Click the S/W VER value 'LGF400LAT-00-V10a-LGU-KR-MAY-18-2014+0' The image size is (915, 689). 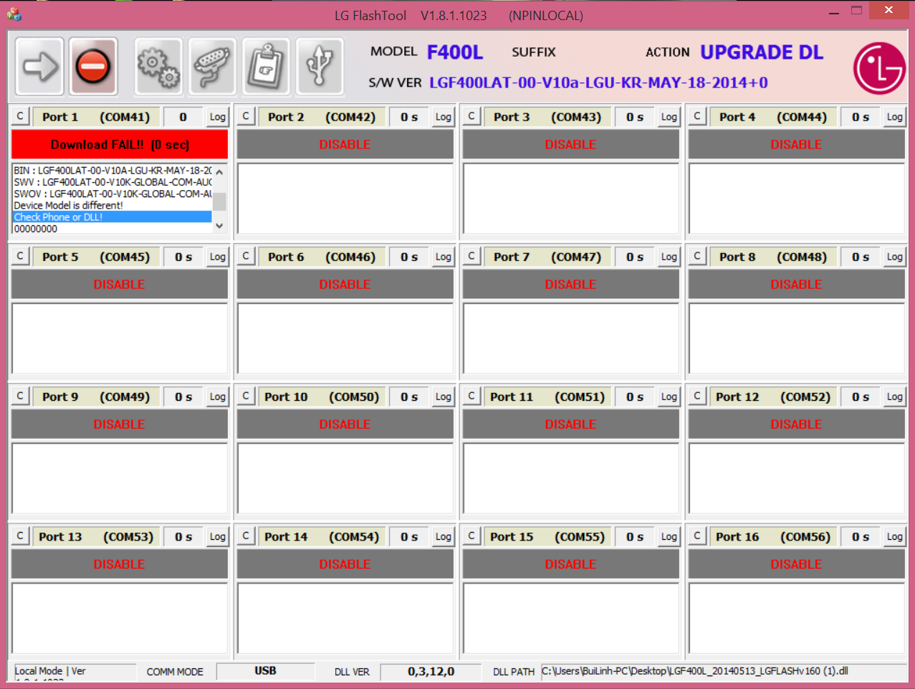pyautogui.click(x=598, y=82)
